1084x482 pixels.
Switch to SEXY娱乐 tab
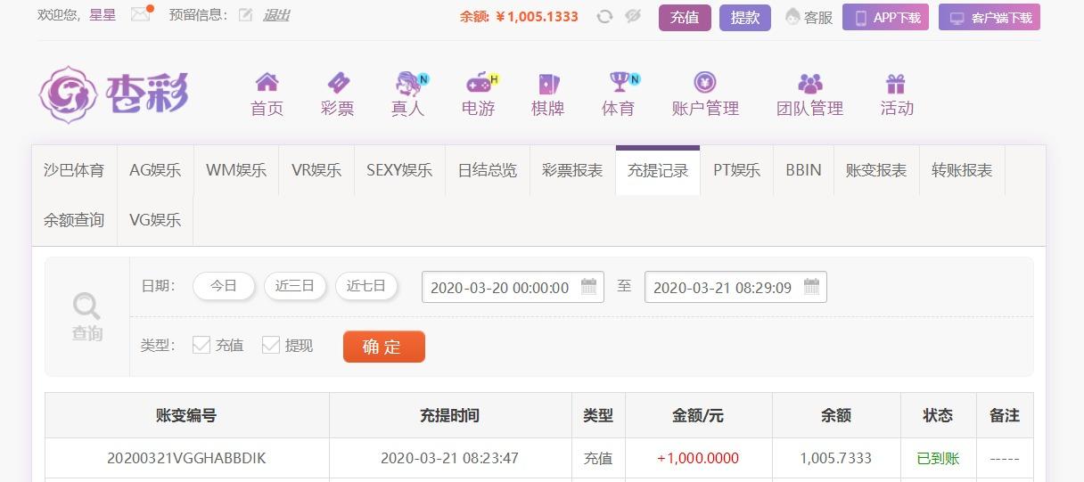tap(399, 170)
